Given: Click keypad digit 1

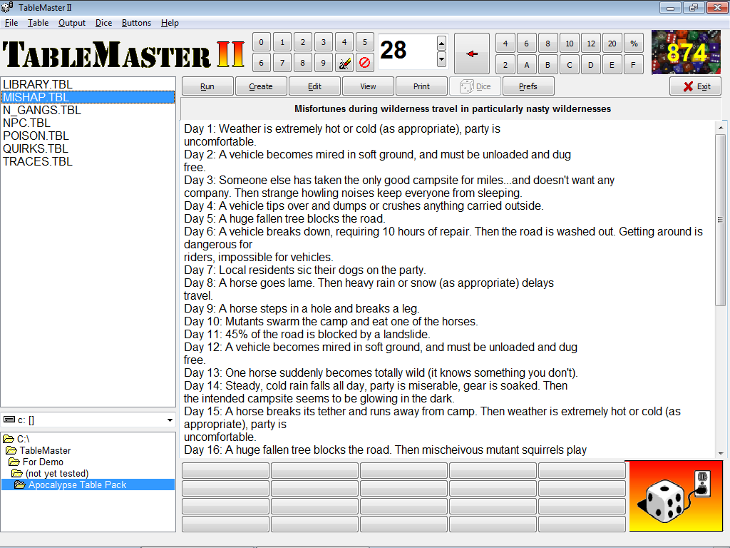Looking at the screenshot, I should click(x=282, y=42).
